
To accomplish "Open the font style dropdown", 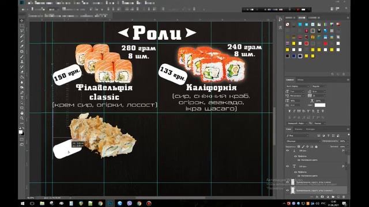I will coord(319,86).
